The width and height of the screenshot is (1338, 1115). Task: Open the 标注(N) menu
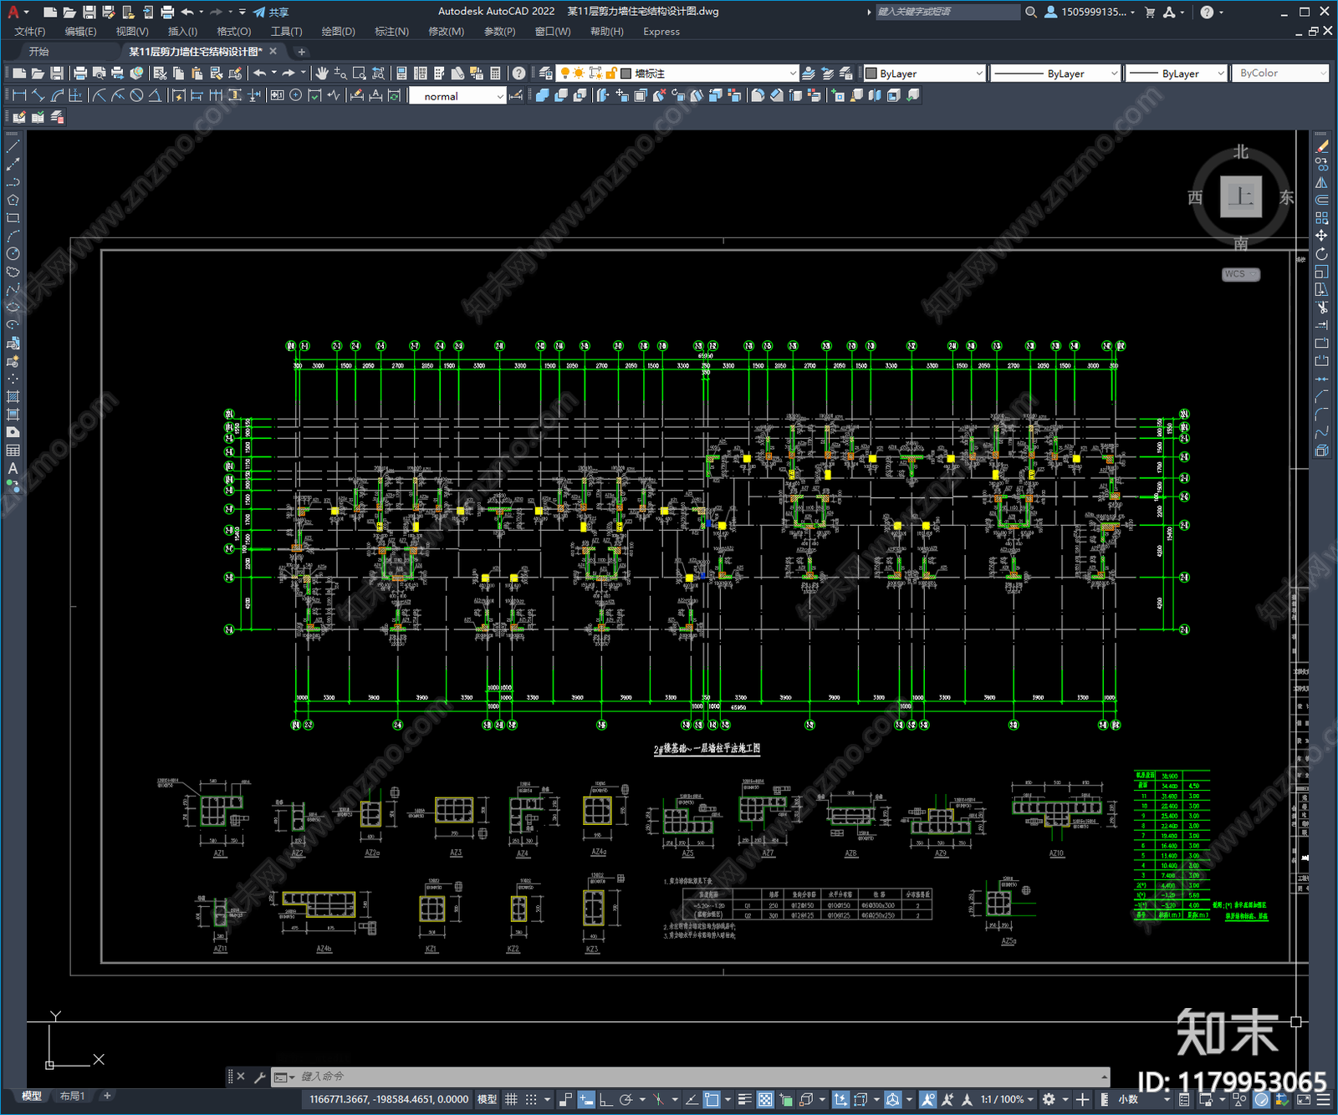coord(391,32)
